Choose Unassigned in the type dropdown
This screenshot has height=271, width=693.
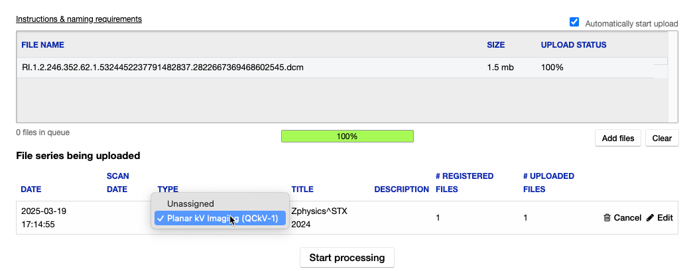190,203
